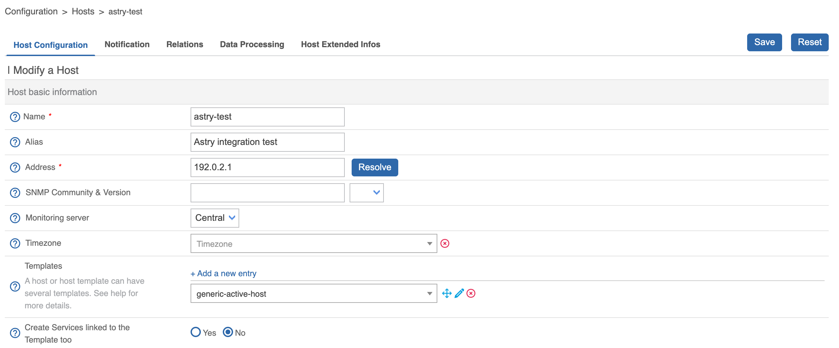Click the SNMP Community text field
The width and height of the screenshot is (839, 348).
[268, 193]
